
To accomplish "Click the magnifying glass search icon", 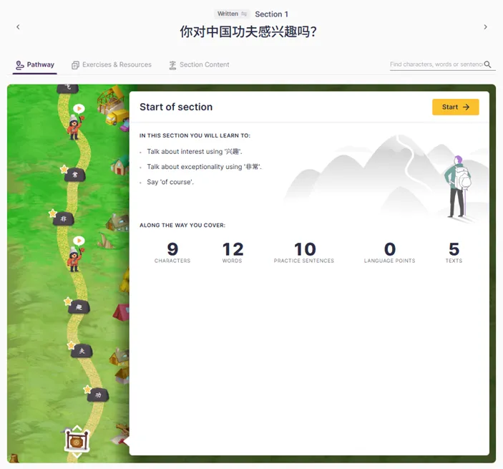I will pos(487,64).
